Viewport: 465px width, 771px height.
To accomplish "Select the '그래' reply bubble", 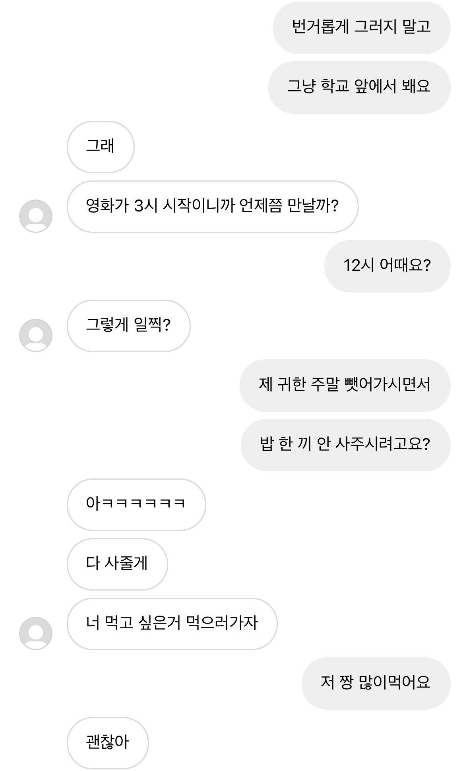I will [101, 147].
